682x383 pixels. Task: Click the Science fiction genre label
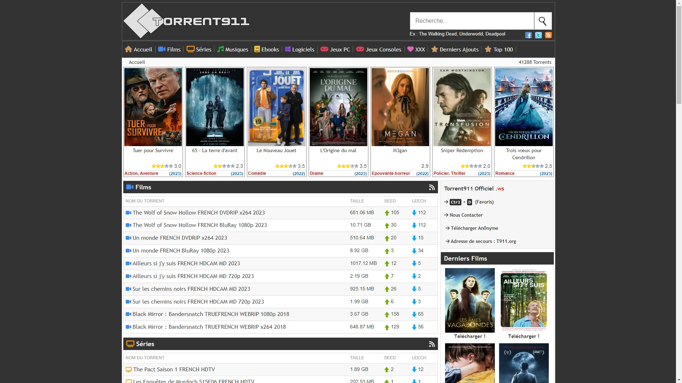coord(201,174)
